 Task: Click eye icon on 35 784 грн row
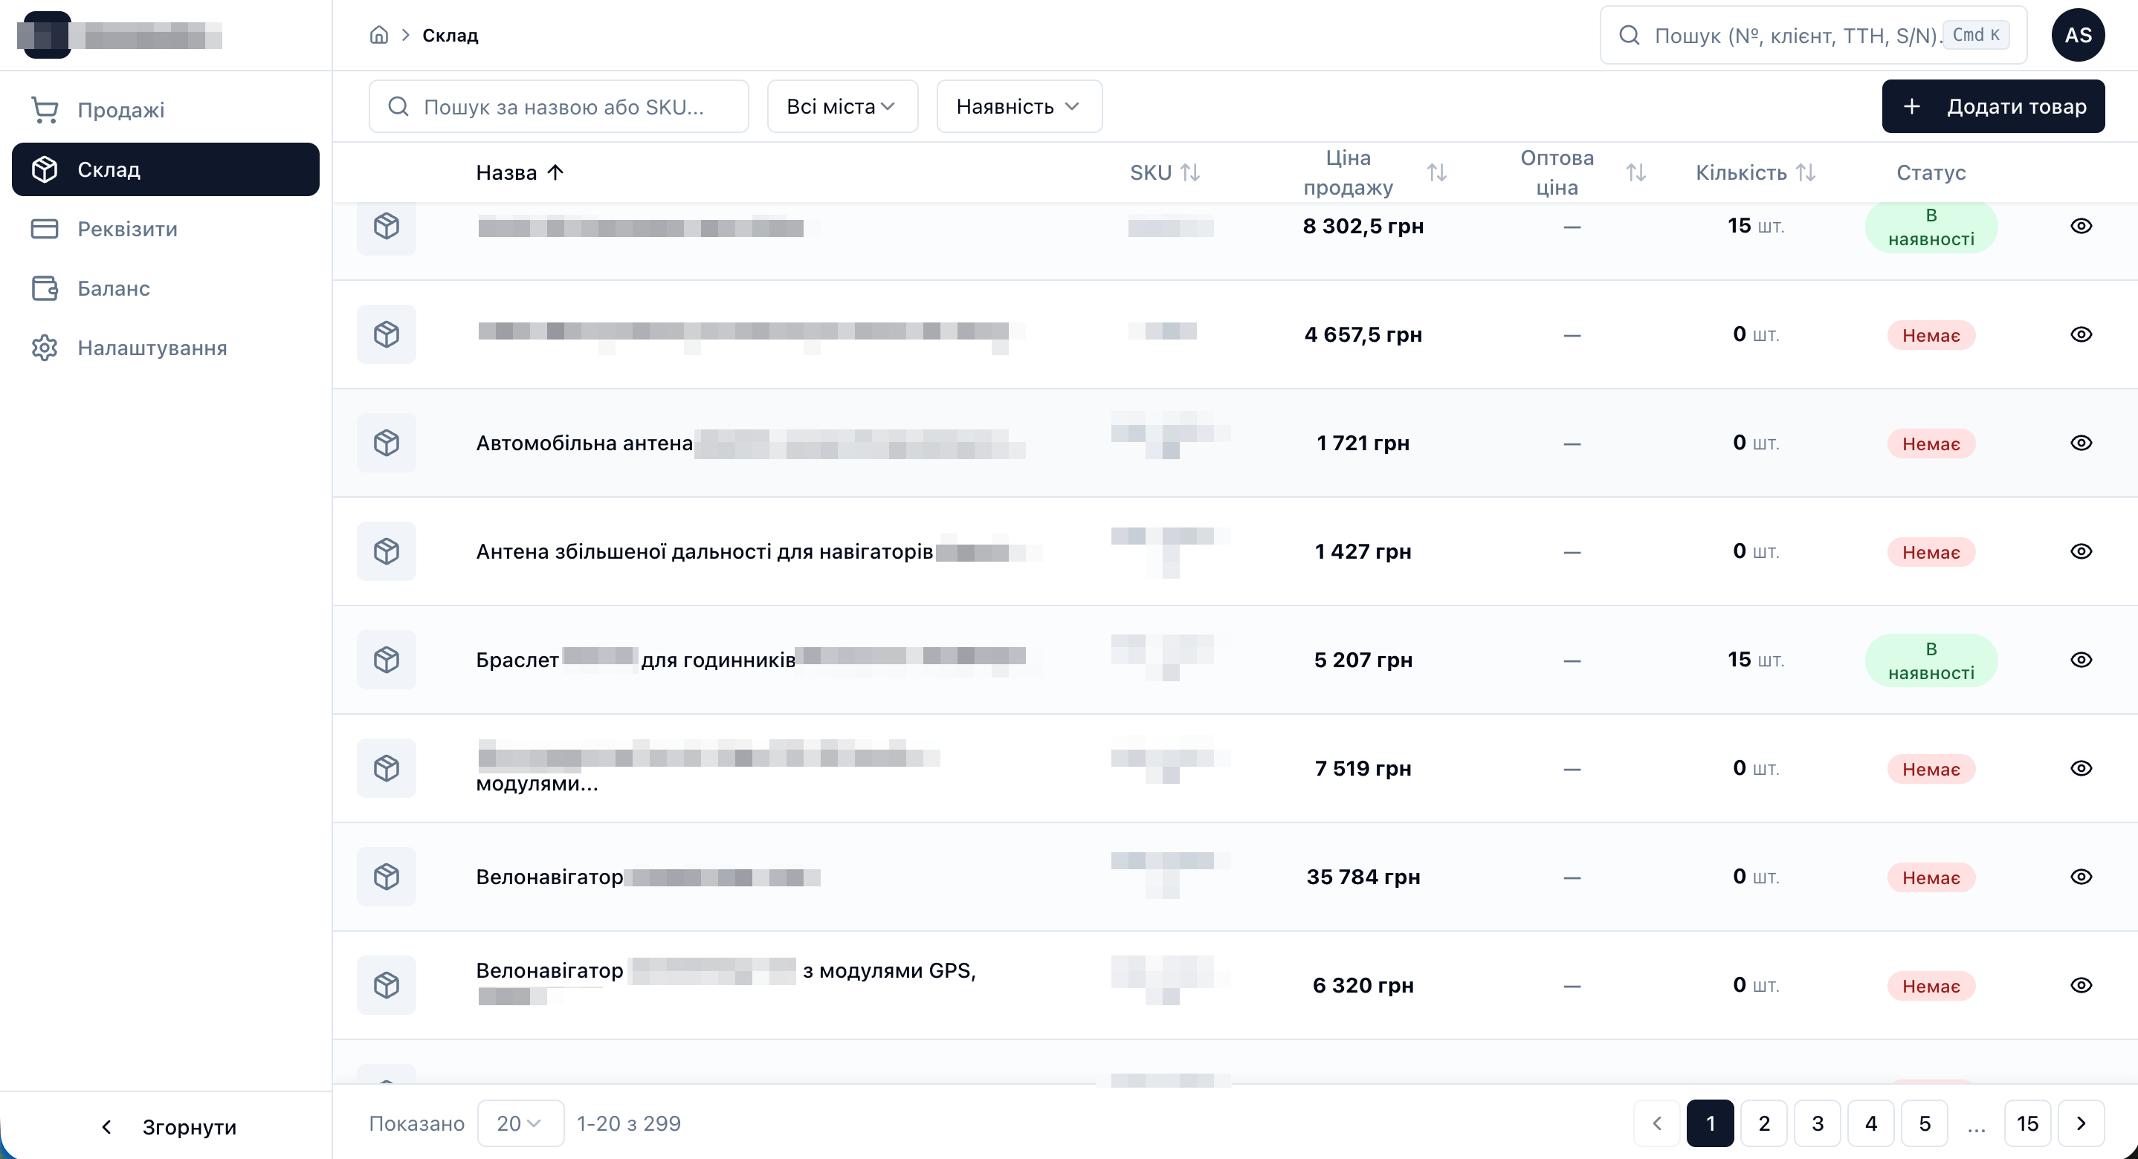2081,877
